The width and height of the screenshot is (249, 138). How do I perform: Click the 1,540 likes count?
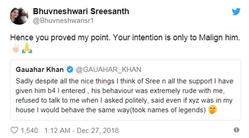point(29,130)
